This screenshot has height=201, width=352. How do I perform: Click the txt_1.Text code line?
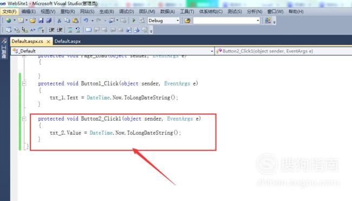tap(114, 97)
